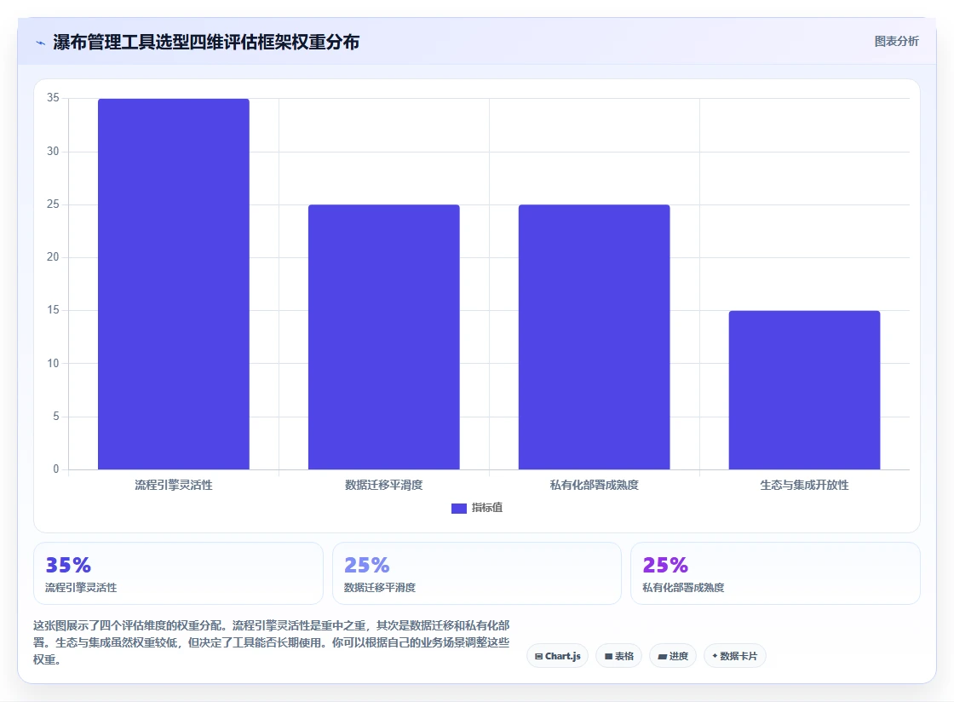Click the 指标值 legend label
This screenshot has height=702, width=954.
point(486,508)
